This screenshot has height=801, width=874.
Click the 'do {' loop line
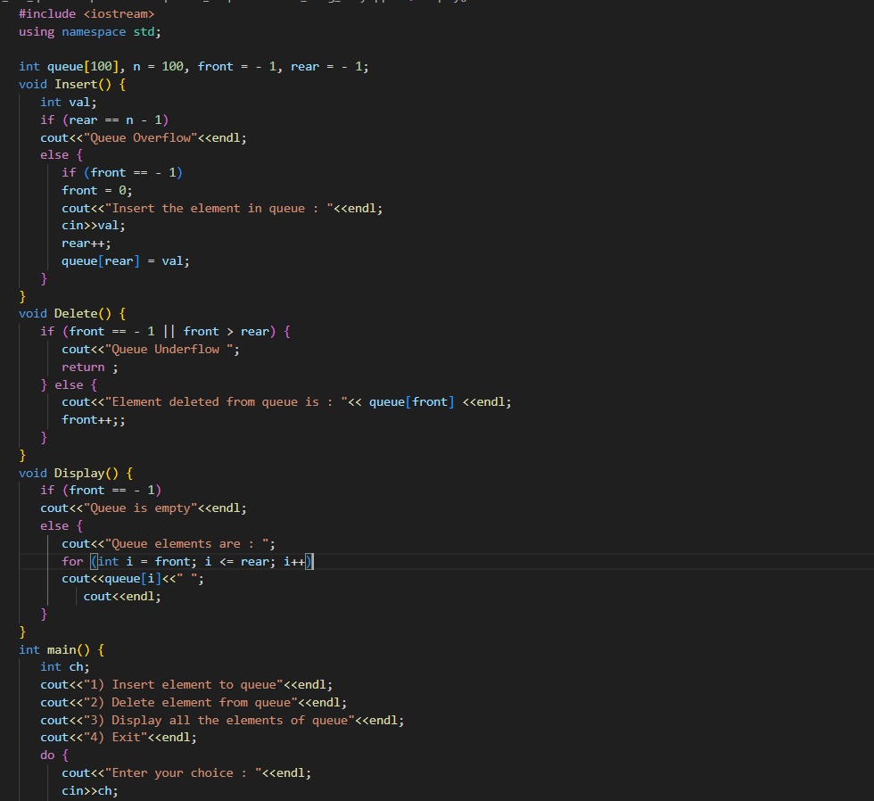(54, 756)
